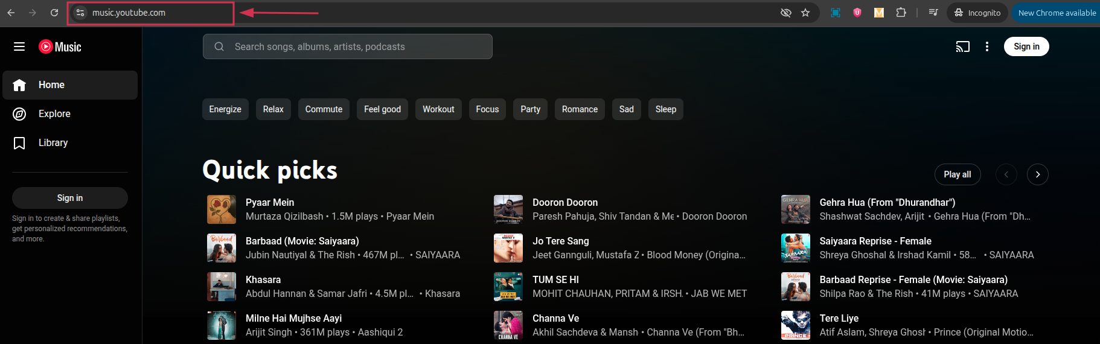This screenshot has height=344, width=1100.
Task: Play the Khasara song thumbnail
Action: click(222, 287)
